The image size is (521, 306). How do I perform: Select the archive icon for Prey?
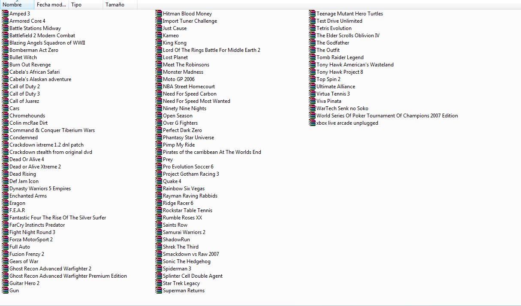pyautogui.click(x=159, y=159)
